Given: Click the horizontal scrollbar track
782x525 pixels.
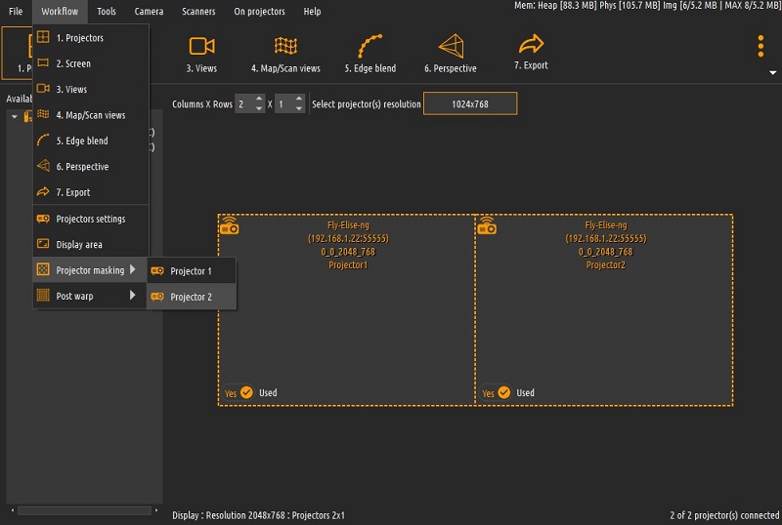Looking at the screenshot, I should coord(84,510).
